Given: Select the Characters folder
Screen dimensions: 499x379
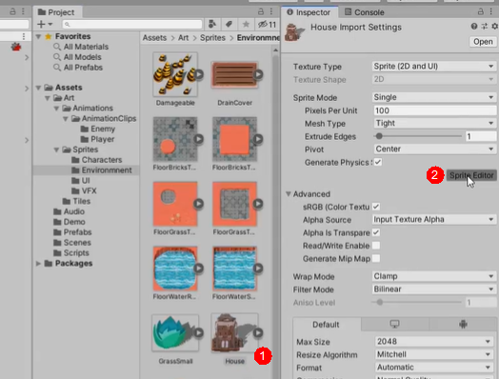Looking at the screenshot, I should (x=97, y=160).
